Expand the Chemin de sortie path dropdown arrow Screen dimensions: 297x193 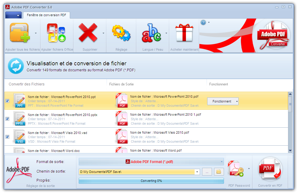click(x=197, y=172)
